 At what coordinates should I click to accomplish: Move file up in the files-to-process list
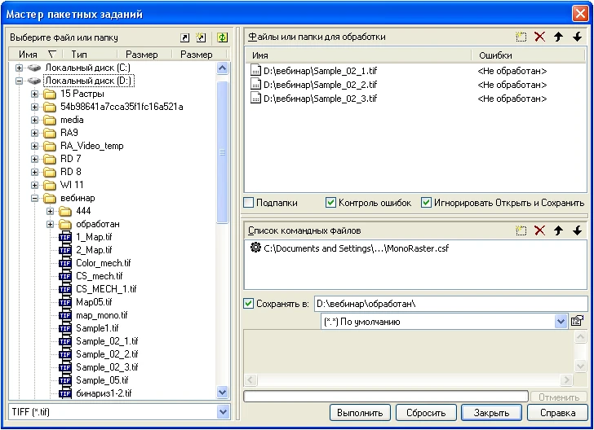point(559,37)
